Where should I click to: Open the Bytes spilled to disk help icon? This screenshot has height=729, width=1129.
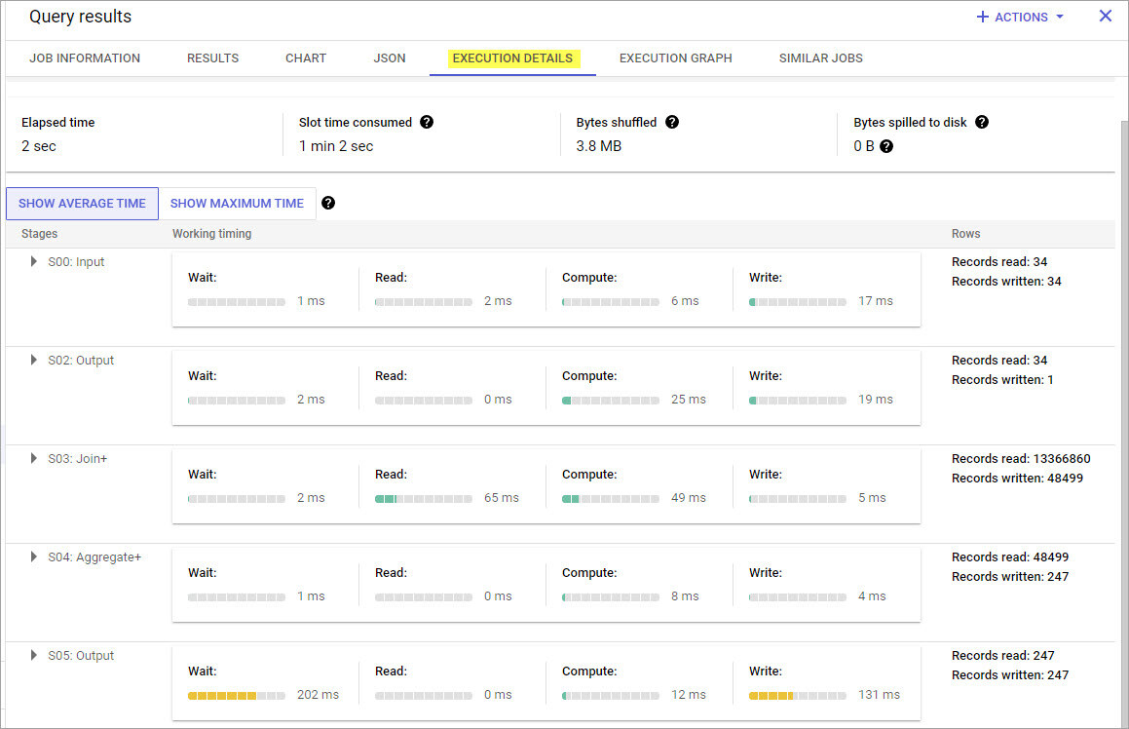[x=982, y=122]
